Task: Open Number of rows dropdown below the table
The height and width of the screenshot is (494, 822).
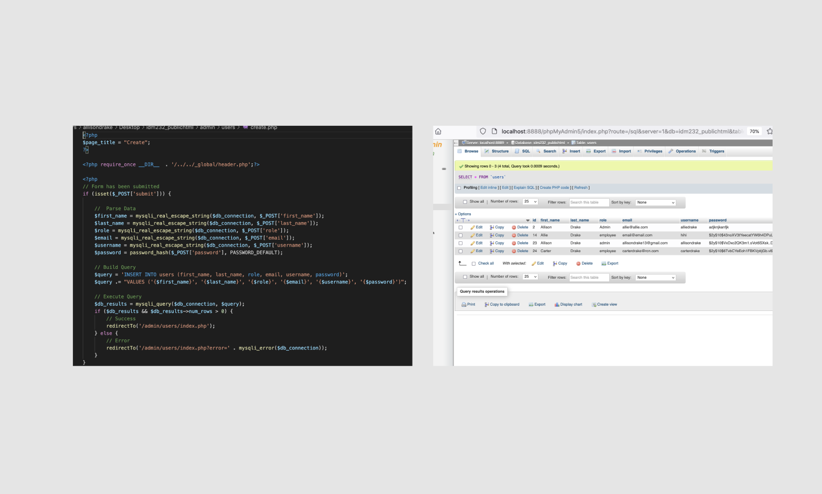Action: (530, 277)
